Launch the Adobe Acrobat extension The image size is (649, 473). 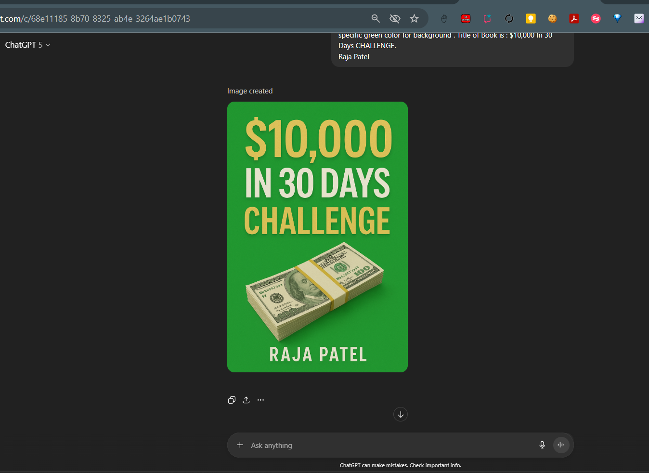coord(574,19)
